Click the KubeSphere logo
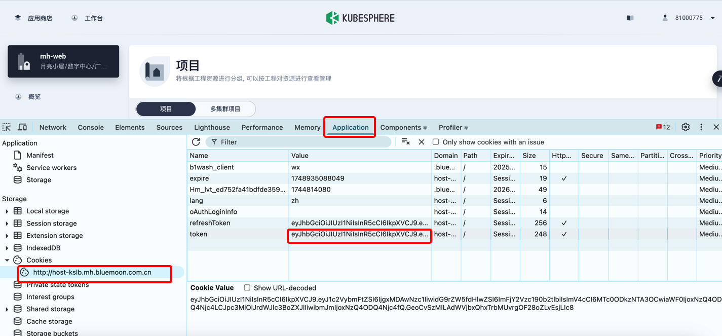Screen dimensions: 722x336 360,18
